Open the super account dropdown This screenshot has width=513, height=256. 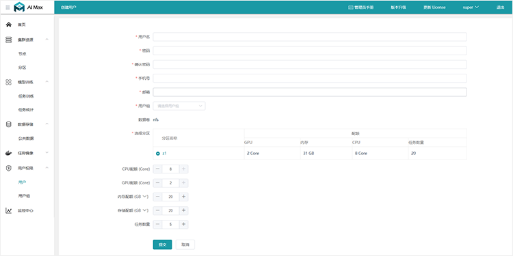click(471, 8)
